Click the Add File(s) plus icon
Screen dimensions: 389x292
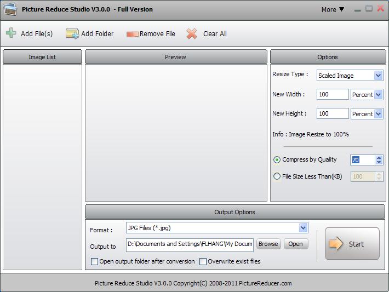(11, 33)
